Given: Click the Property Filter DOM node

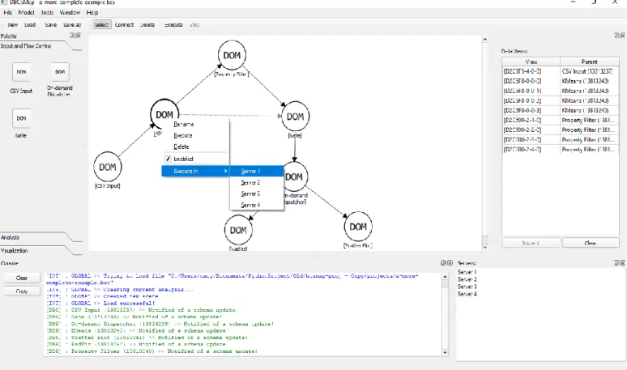Looking at the screenshot, I should (x=232, y=55).
